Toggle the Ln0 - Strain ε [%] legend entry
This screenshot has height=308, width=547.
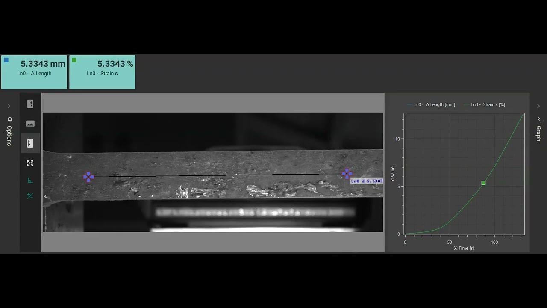click(485, 104)
